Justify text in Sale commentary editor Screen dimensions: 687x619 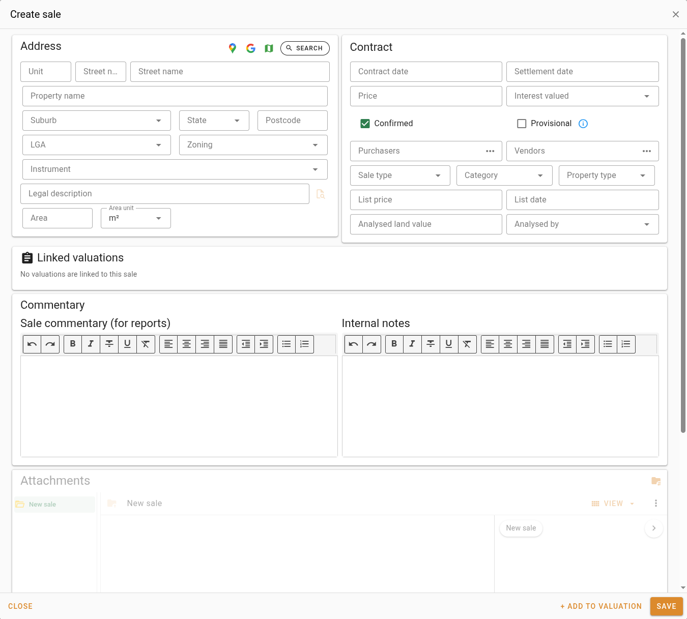[223, 344]
